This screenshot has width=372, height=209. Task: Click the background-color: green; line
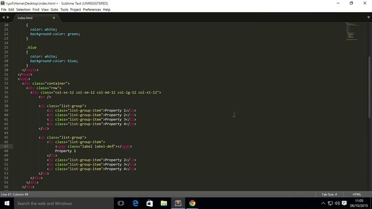[55, 34]
